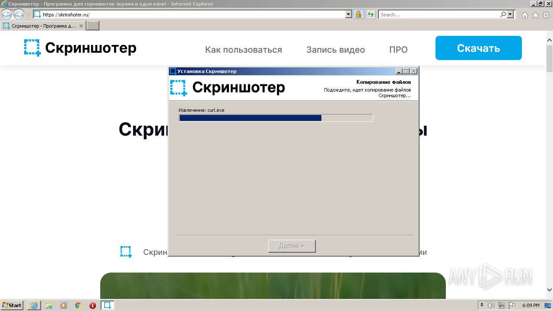Open Favorites with the star icon

535,15
